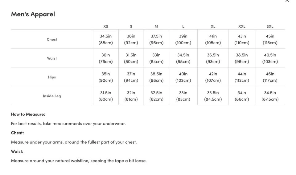
Task: Click the 44in (112cm) hips cell
Action: (x=242, y=77)
